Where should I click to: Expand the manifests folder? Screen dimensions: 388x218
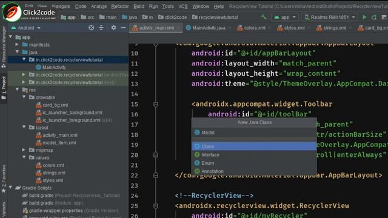point(17,44)
